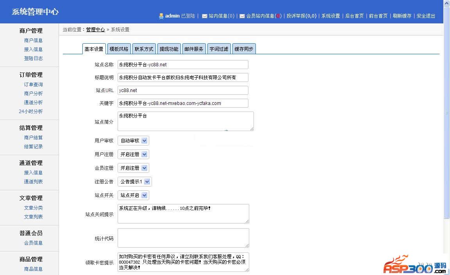This screenshot has width=450, height=275.
Task: Expand the 站点开关 dropdown
Action: [133, 195]
